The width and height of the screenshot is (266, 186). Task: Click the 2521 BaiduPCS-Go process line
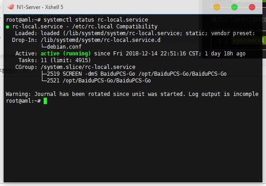click(99, 81)
